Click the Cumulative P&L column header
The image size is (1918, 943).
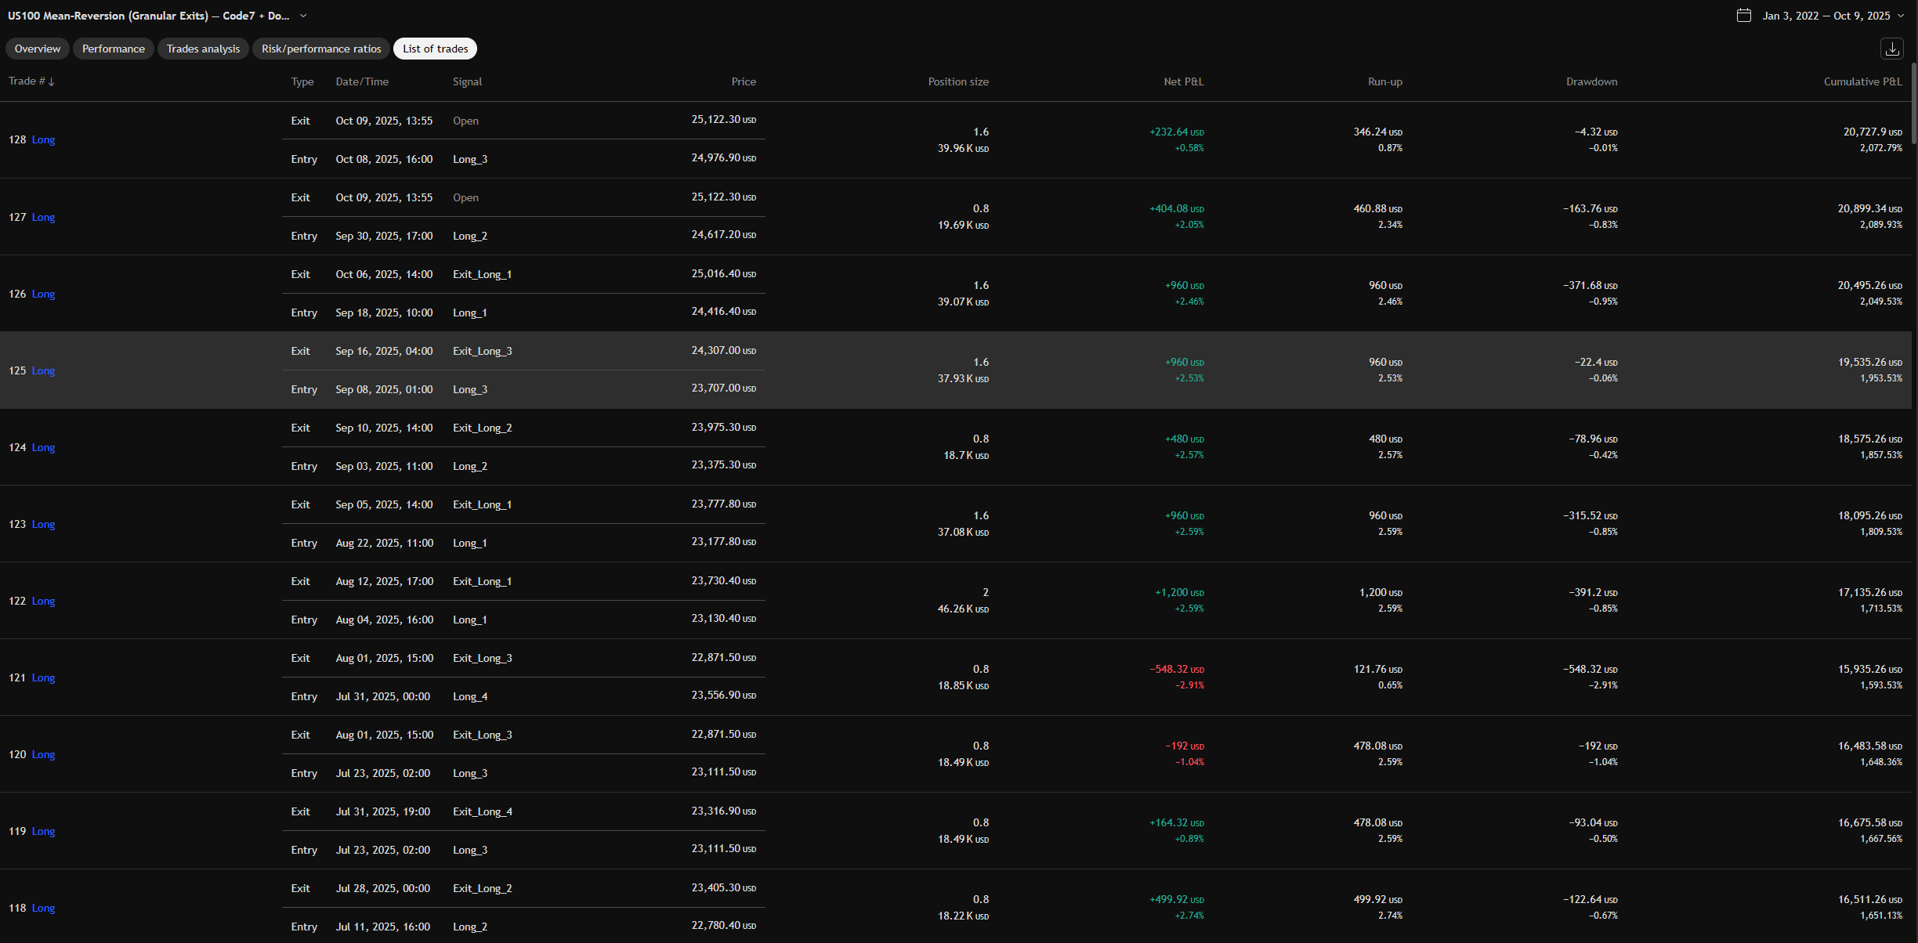coord(1862,81)
